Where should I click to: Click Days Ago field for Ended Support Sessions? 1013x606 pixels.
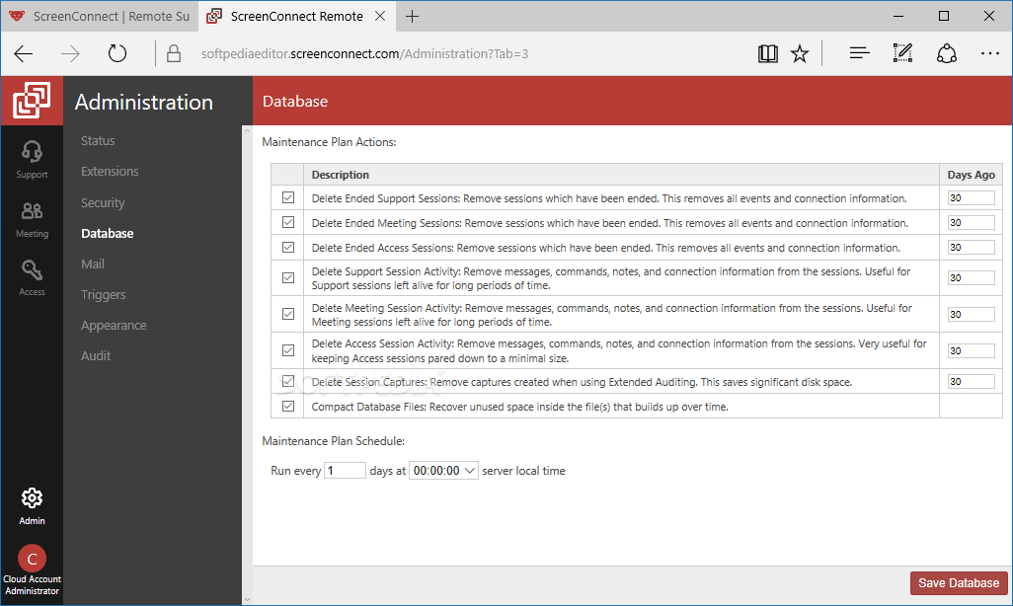(x=971, y=197)
